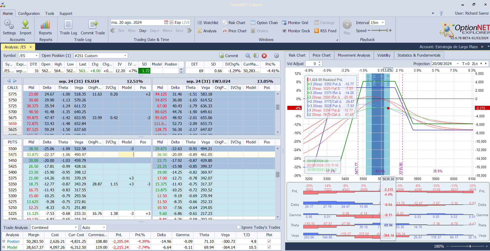490x251 pixels.
Task: Click the matrix layout icon beside magnifier
Action: (x=256, y=56)
